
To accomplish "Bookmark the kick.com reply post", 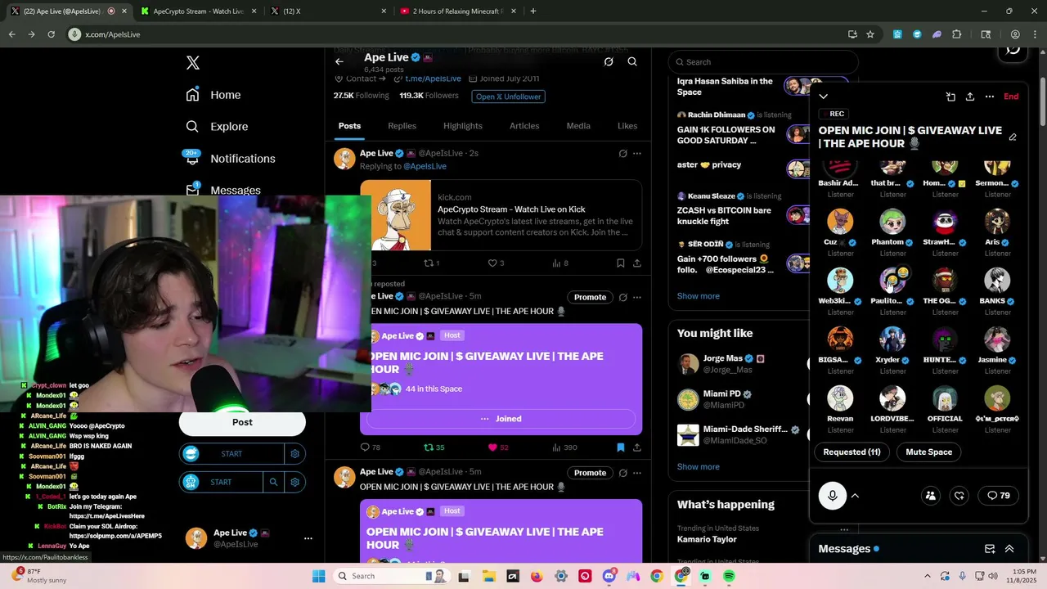I will tap(620, 263).
